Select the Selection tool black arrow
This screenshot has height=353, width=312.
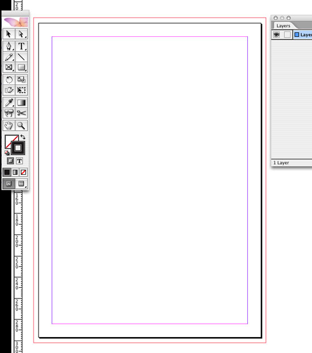click(9, 34)
